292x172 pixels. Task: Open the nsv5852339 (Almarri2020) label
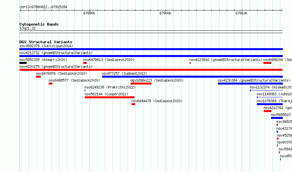click(43, 60)
